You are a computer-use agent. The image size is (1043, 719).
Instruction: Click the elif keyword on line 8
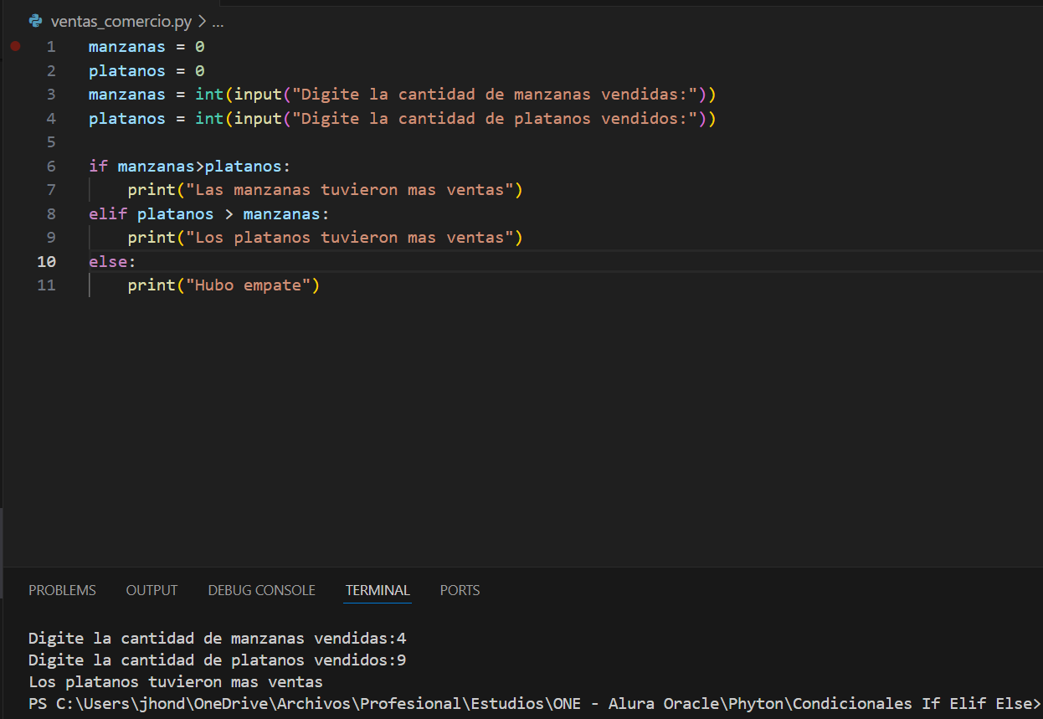coord(108,213)
